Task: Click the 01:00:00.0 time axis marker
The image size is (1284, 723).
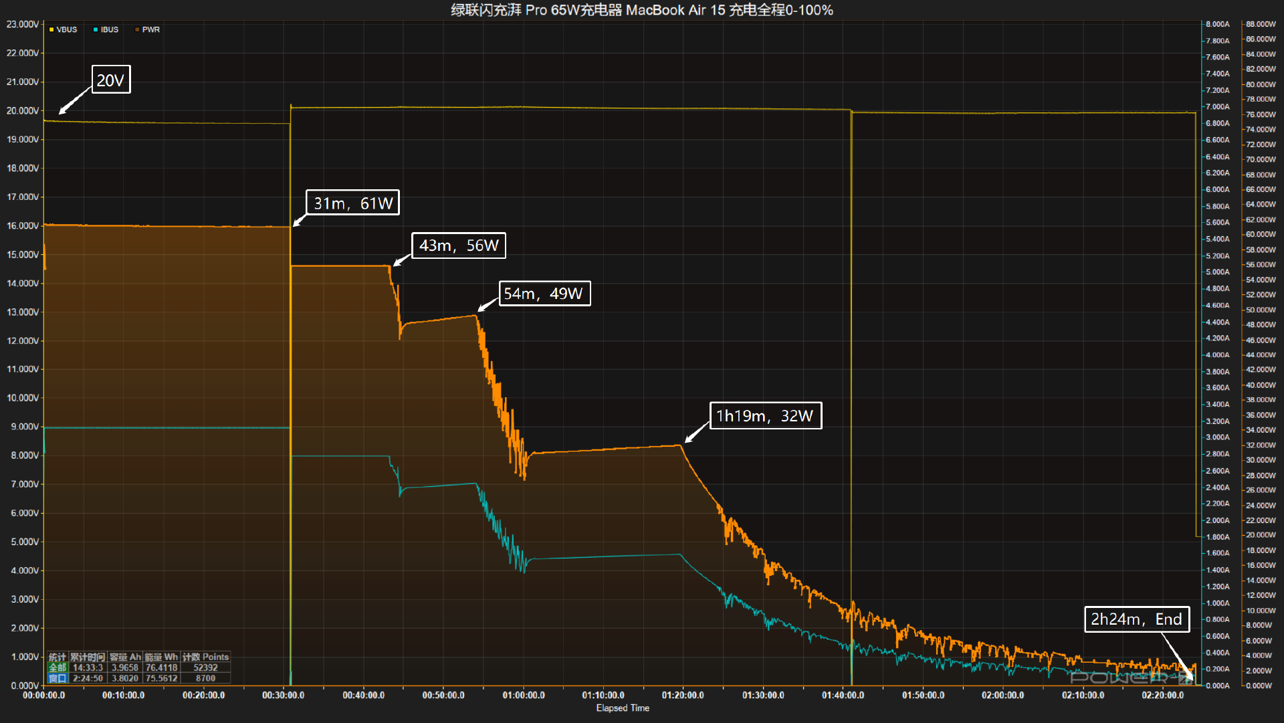Action: click(524, 696)
